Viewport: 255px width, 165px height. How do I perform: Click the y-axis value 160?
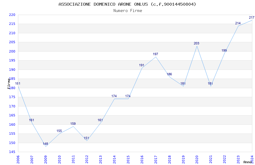pyautogui.click(x=12, y=125)
